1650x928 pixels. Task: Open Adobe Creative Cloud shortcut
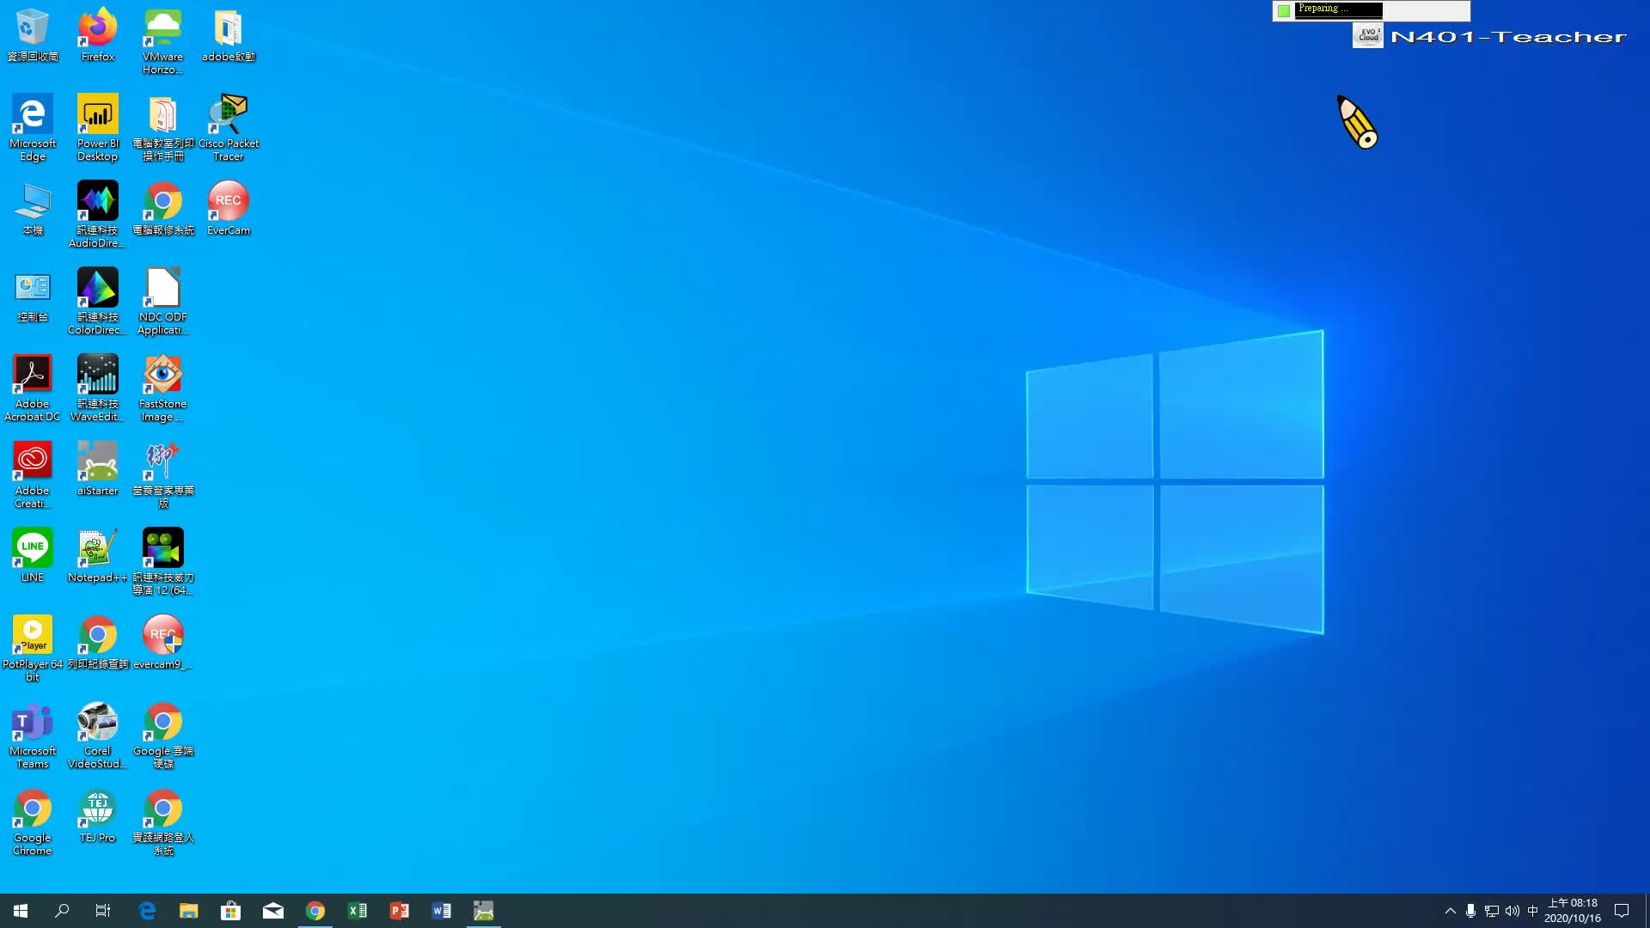pyautogui.click(x=33, y=475)
